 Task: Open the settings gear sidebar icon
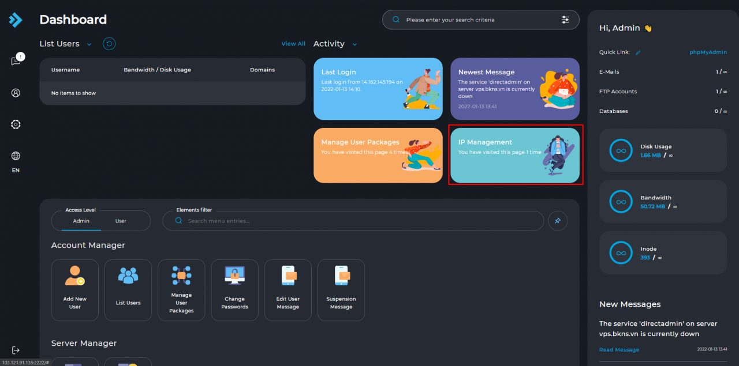16,124
